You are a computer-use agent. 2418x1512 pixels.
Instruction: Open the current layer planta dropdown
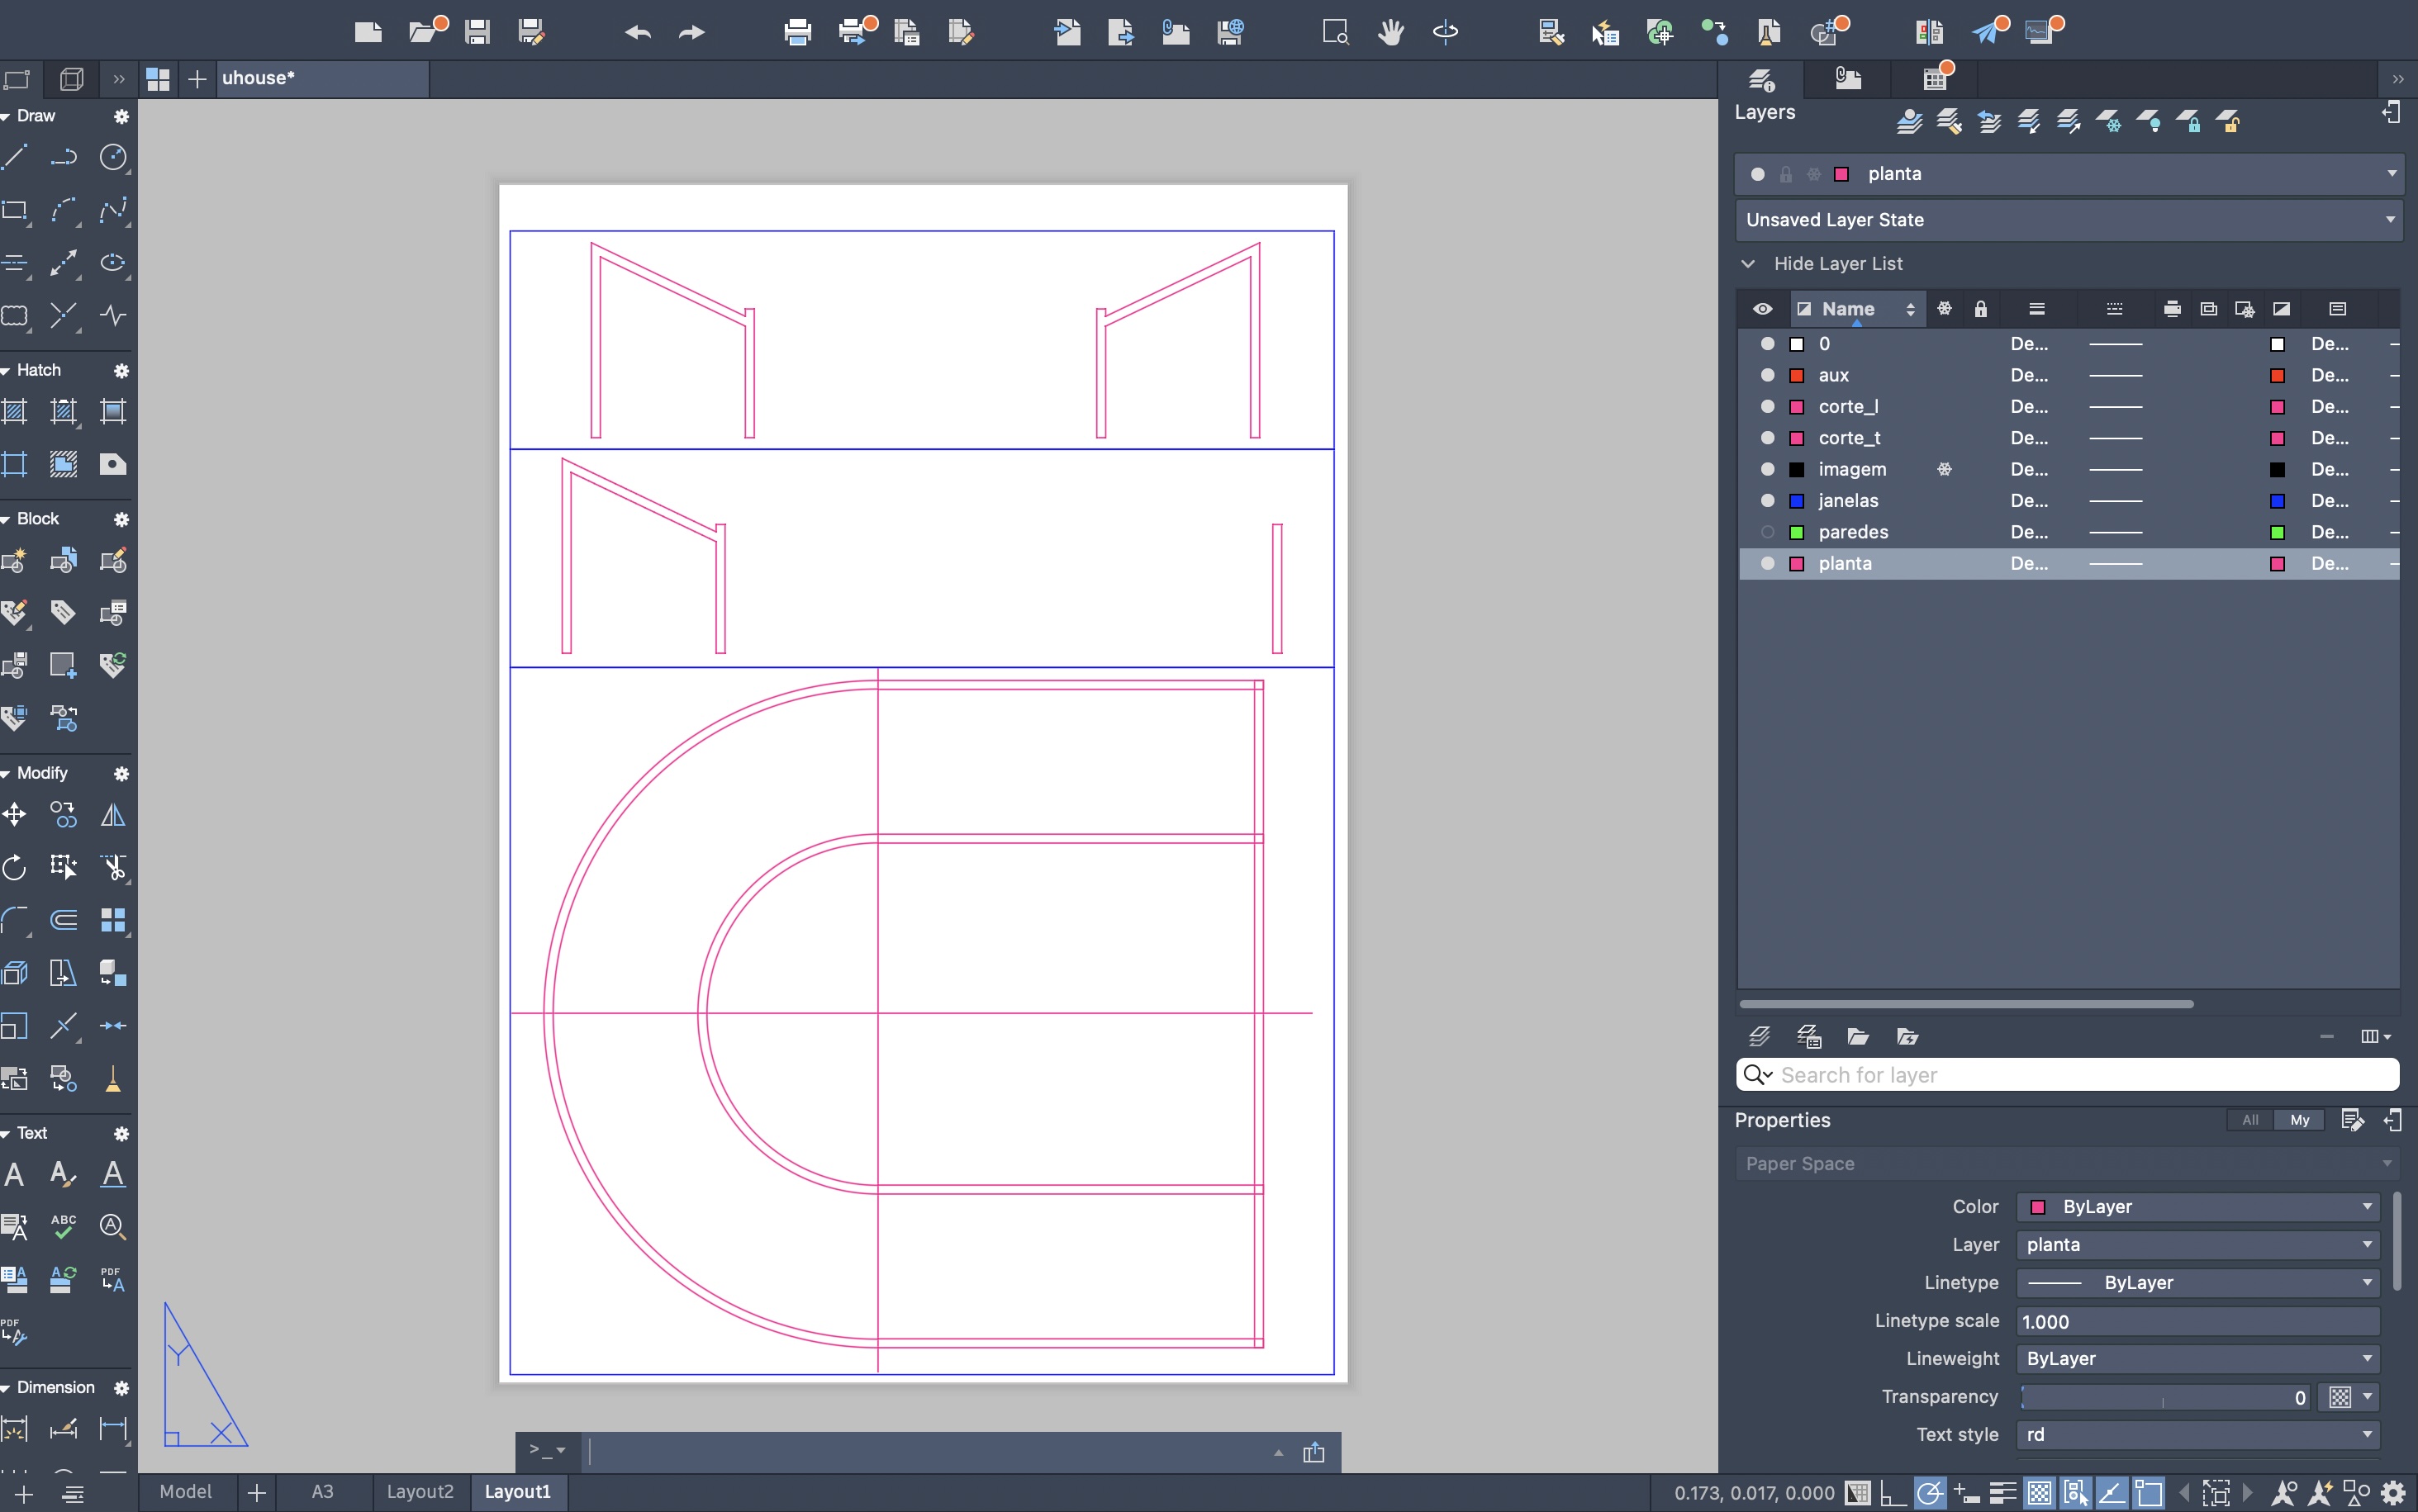(x=2390, y=174)
